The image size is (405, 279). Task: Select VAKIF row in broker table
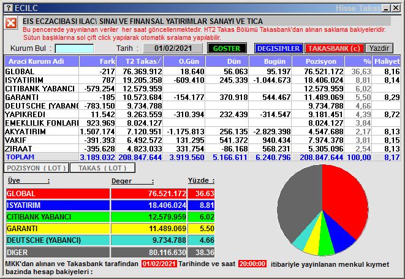pos(202,140)
